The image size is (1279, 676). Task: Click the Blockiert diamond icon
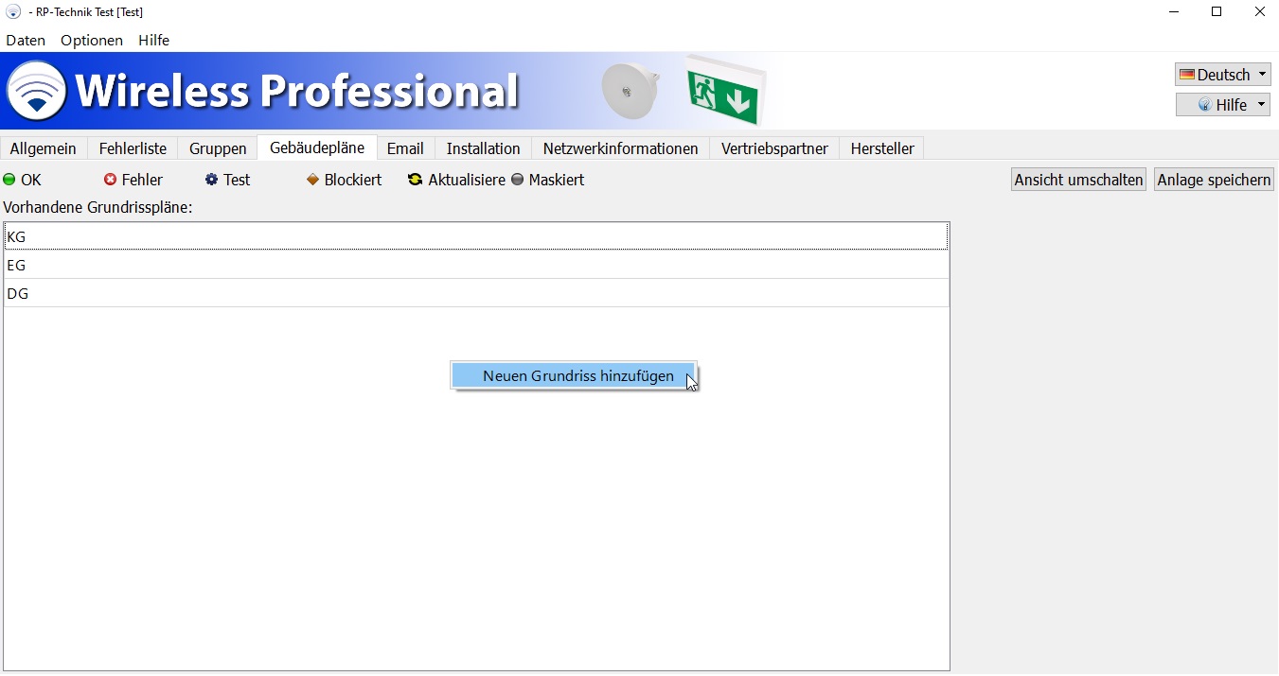pos(312,180)
